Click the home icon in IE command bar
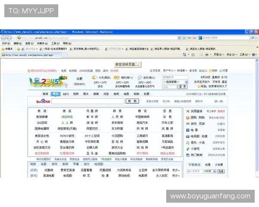 click(184, 54)
